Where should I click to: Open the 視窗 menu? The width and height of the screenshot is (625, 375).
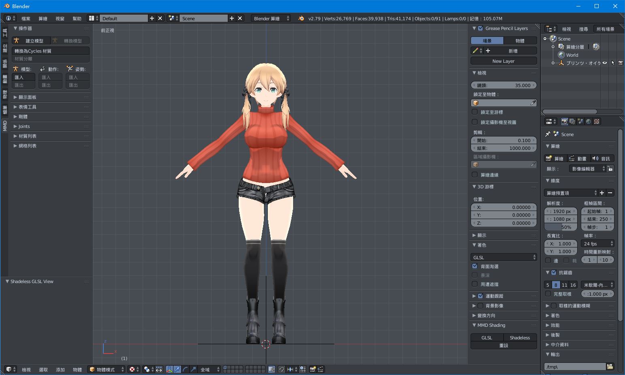point(60,19)
